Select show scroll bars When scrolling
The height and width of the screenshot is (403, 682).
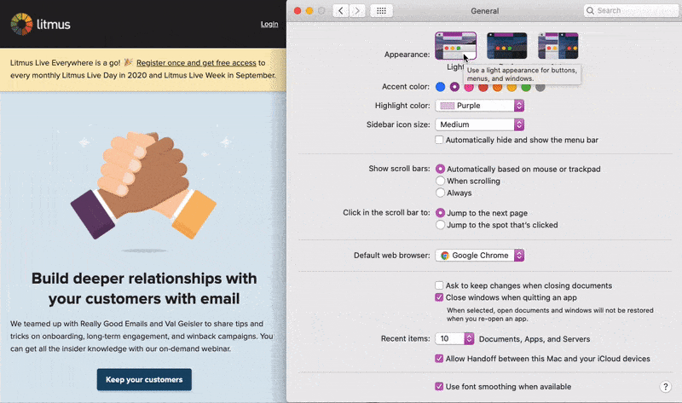click(440, 181)
